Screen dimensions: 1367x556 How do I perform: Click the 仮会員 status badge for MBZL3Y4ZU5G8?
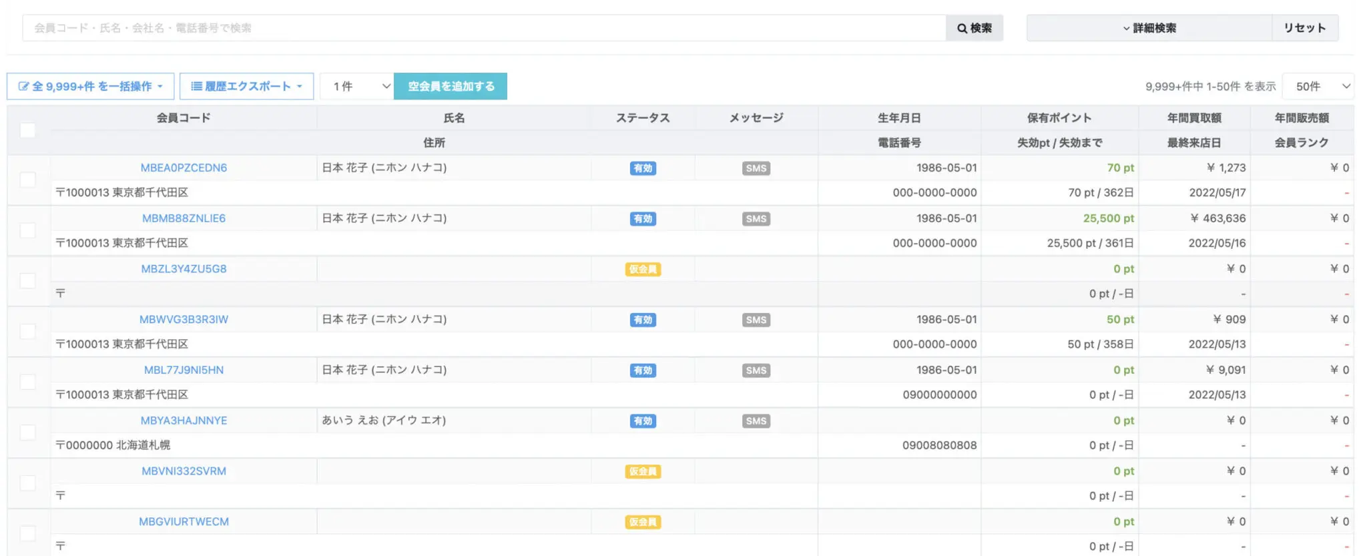click(x=643, y=270)
